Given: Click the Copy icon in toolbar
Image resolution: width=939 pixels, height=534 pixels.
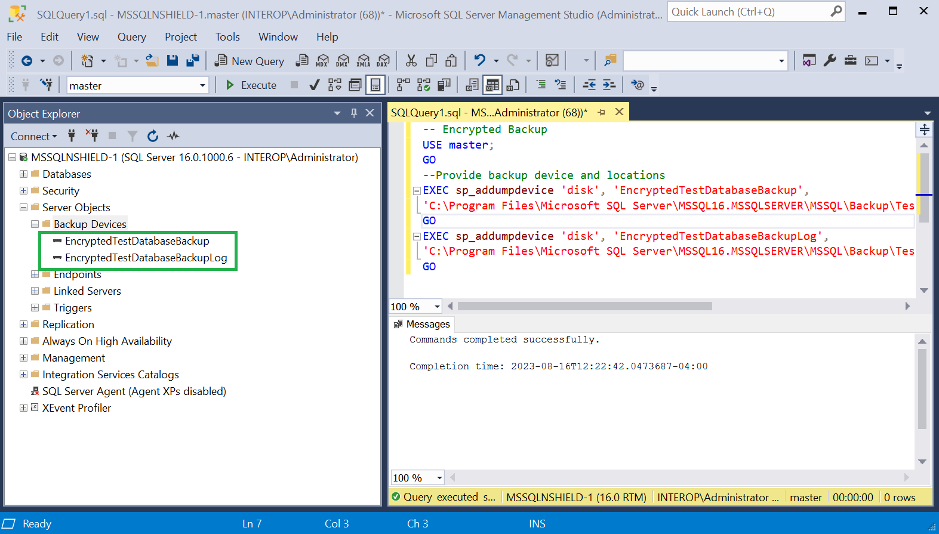Looking at the screenshot, I should tap(432, 60).
